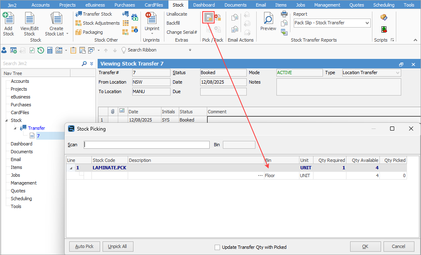The width and height of the screenshot is (421, 255).
Task: Click the Packaging icon
Action: pos(79,32)
